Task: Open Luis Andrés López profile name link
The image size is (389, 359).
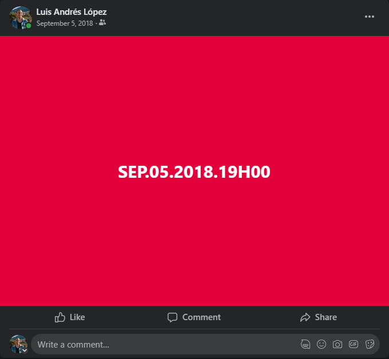Action: pyautogui.click(x=72, y=11)
